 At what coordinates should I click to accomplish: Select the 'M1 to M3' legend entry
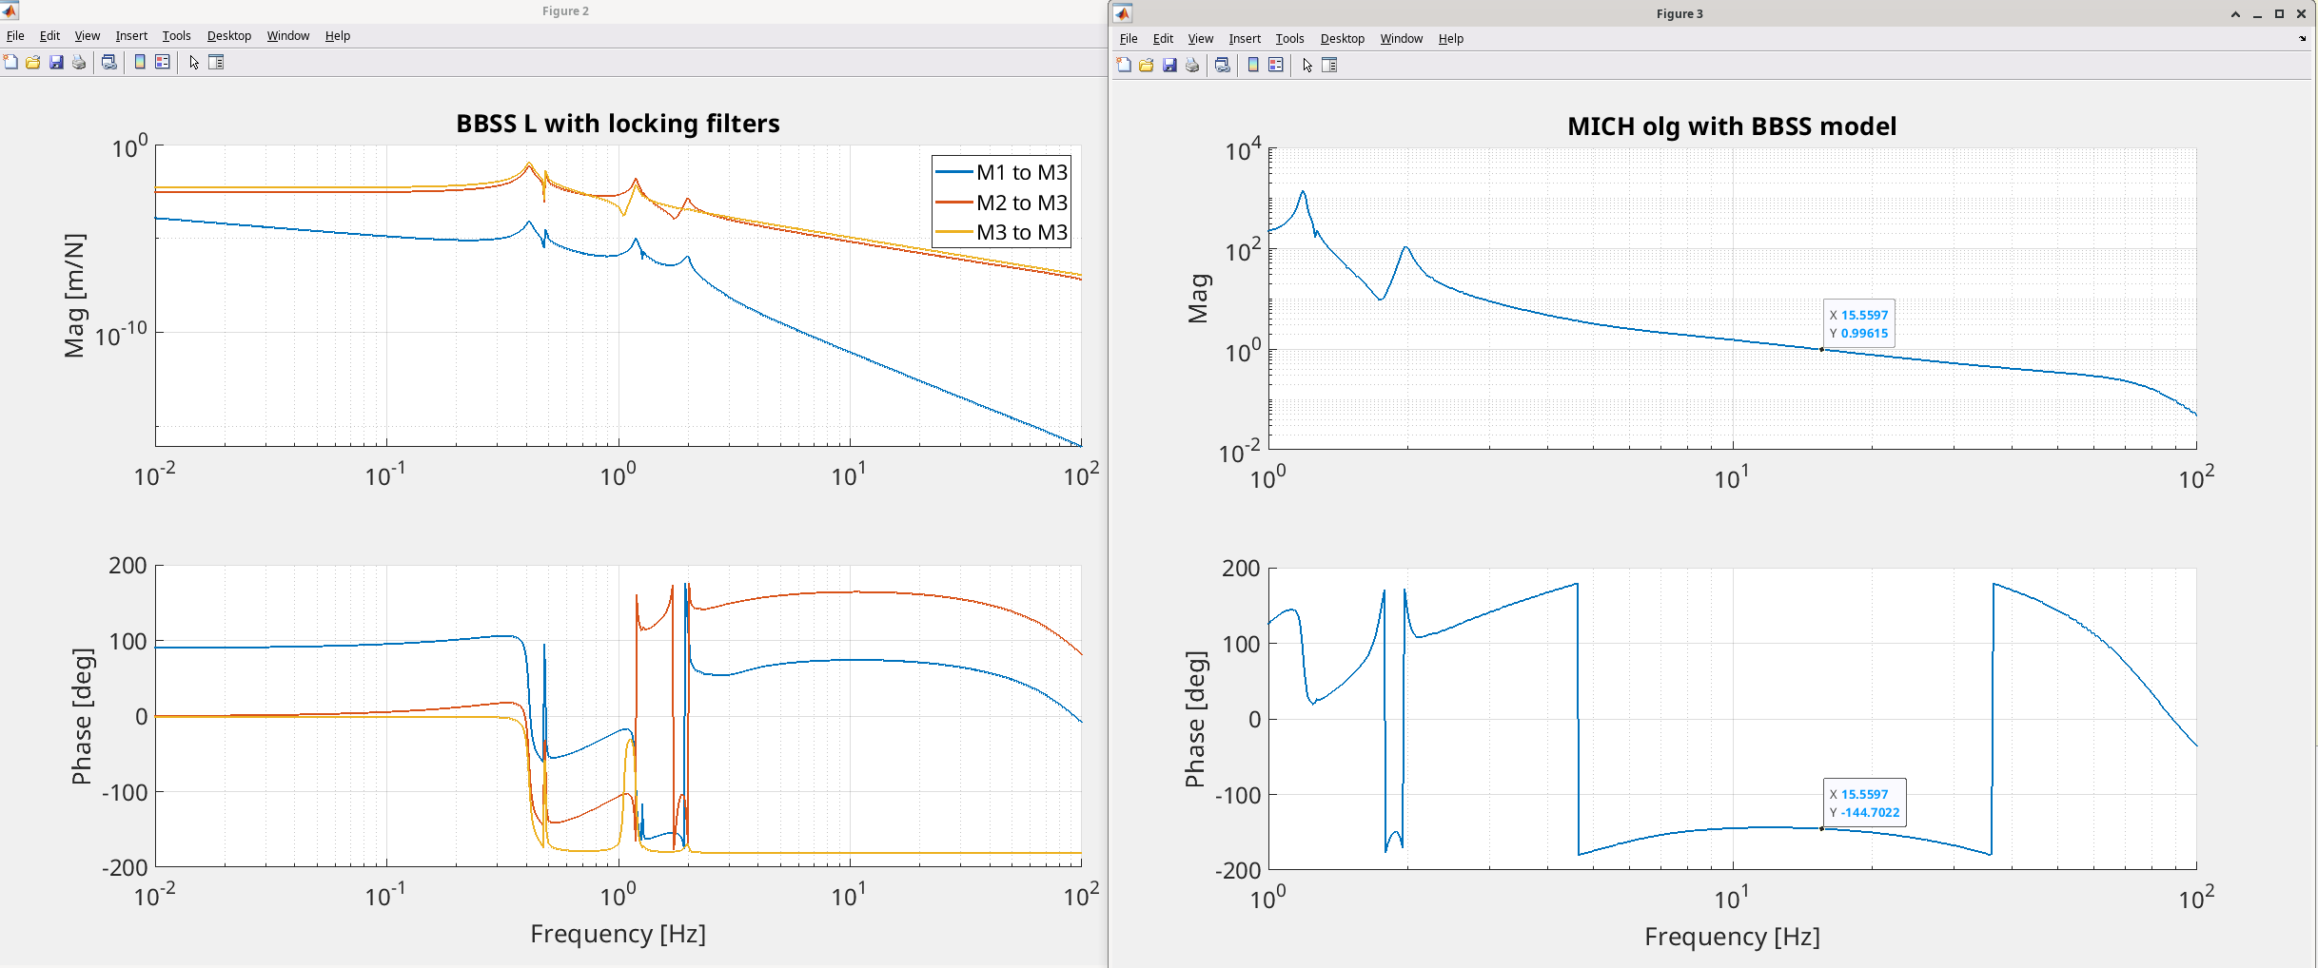click(1001, 172)
